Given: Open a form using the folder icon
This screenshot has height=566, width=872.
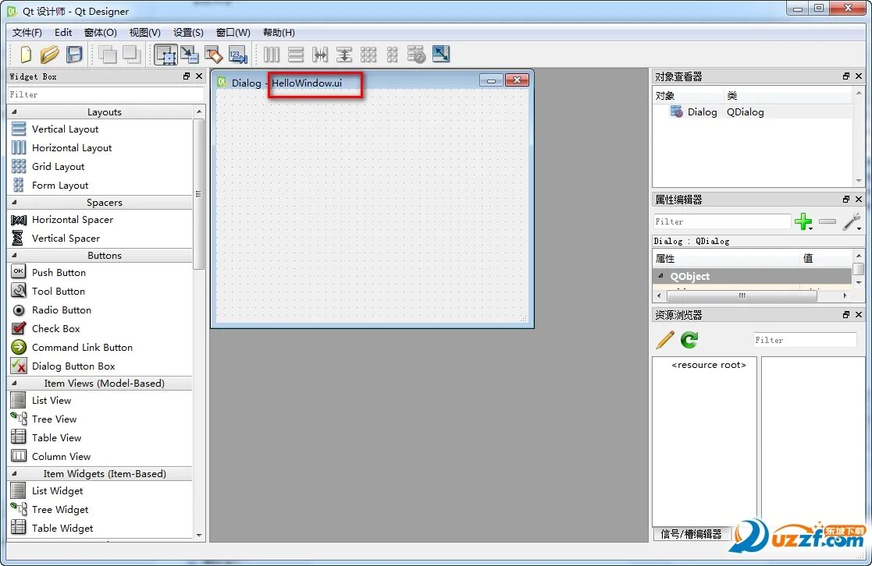Looking at the screenshot, I should click(49, 55).
